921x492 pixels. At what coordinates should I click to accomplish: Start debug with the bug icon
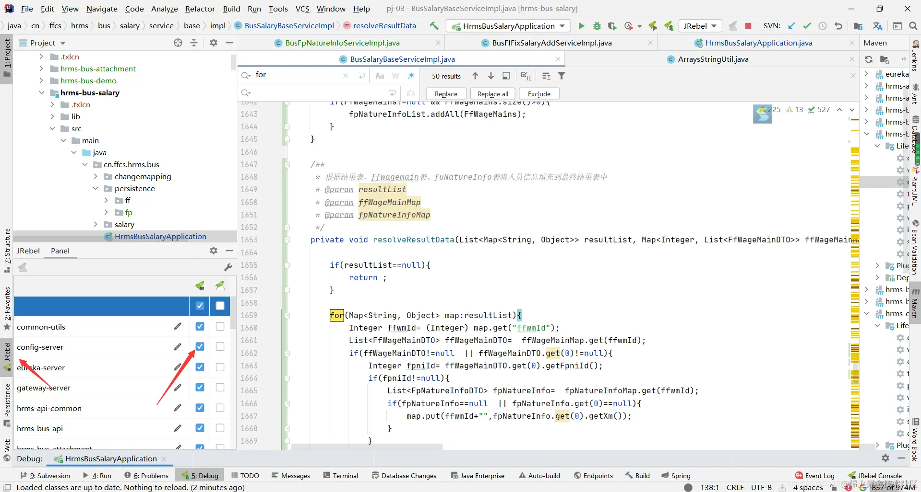tap(597, 26)
